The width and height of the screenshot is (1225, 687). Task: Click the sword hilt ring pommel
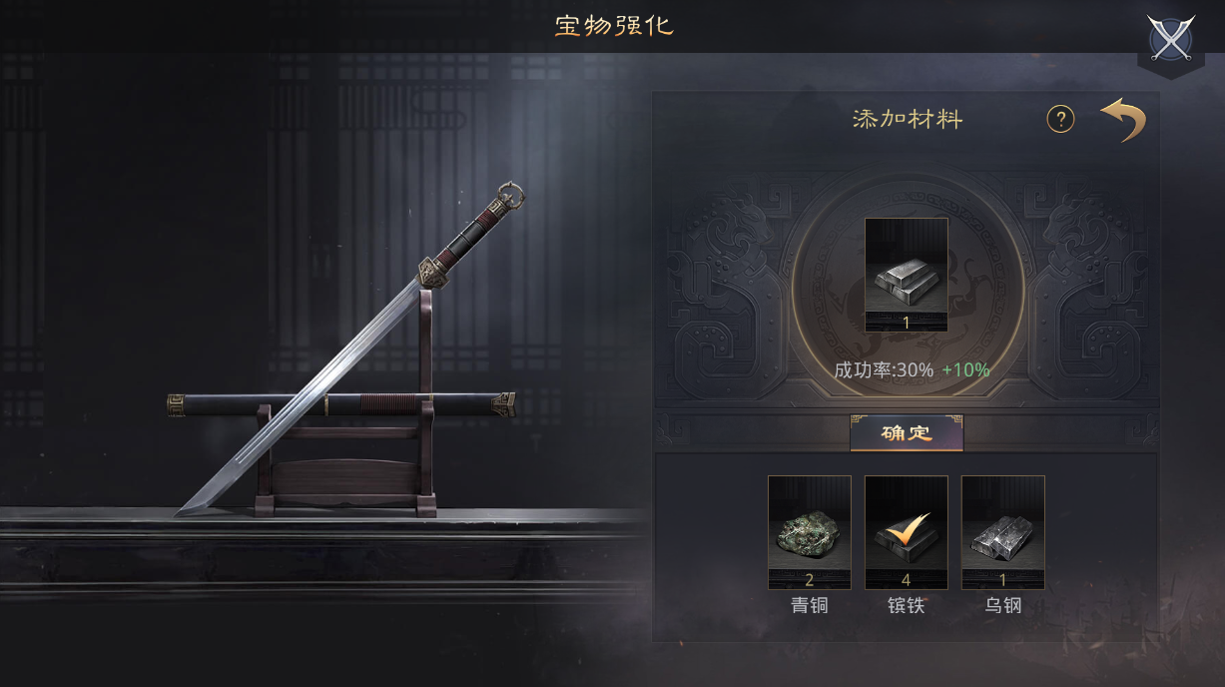[x=510, y=195]
